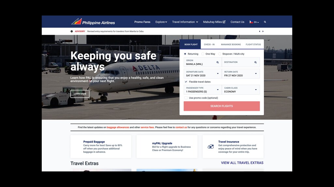Image resolution: width=334 pixels, height=187 pixels.
Task: Open the EN language selector
Action: click(254, 22)
